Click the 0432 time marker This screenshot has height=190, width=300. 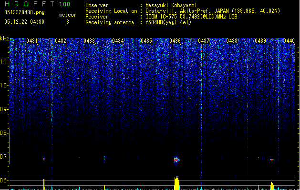(x=61, y=41)
